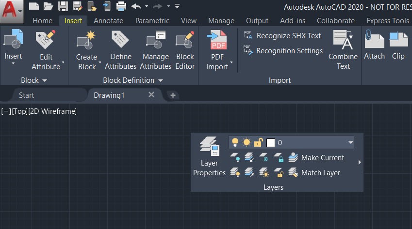
Task: Expand the Create Block dropdown arrow
Action: [100, 62]
